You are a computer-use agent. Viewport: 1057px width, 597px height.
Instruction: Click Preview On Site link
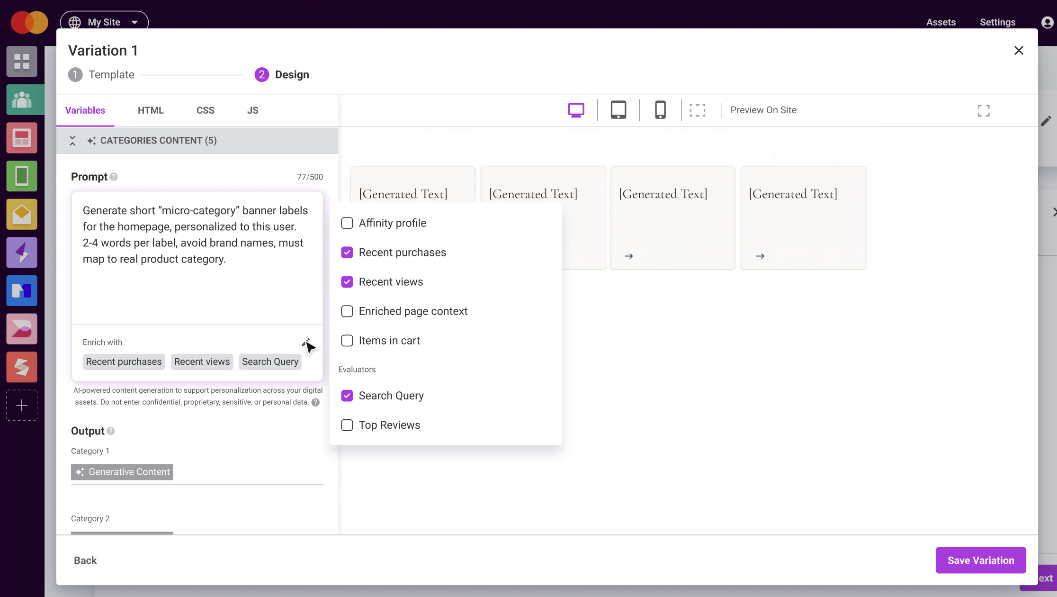point(763,110)
